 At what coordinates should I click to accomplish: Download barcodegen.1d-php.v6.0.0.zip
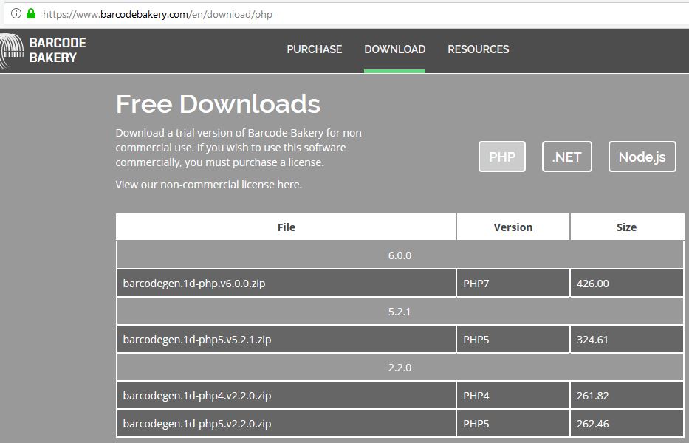pos(193,284)
